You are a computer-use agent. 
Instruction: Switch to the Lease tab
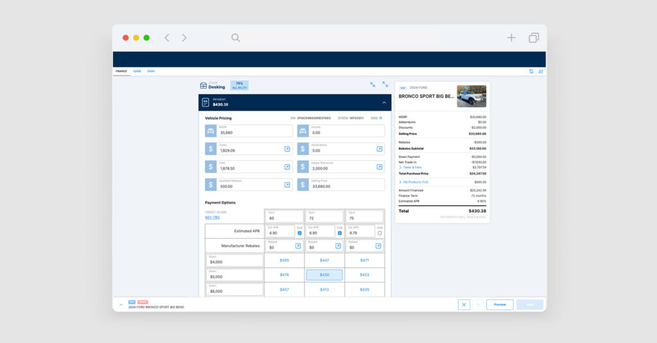(x=137, y=71)
